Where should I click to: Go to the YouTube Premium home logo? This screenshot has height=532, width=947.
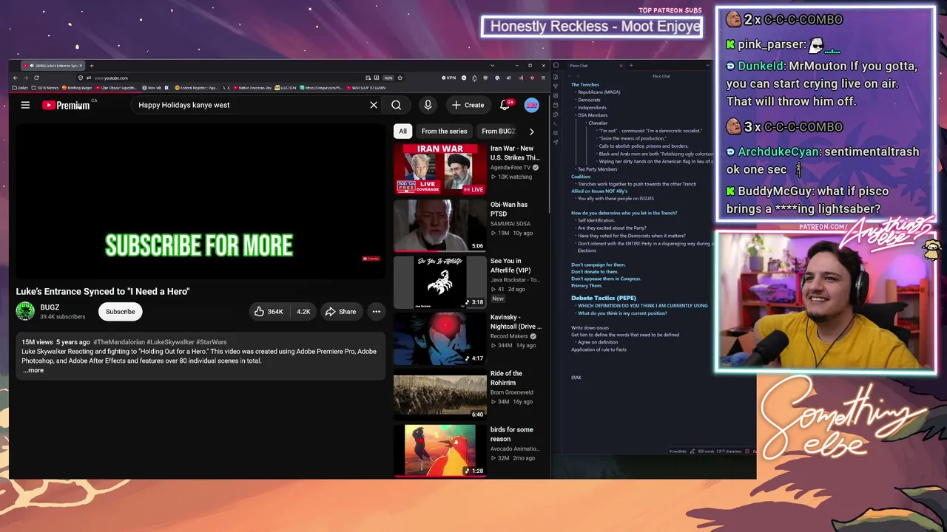tap(66, 105)
